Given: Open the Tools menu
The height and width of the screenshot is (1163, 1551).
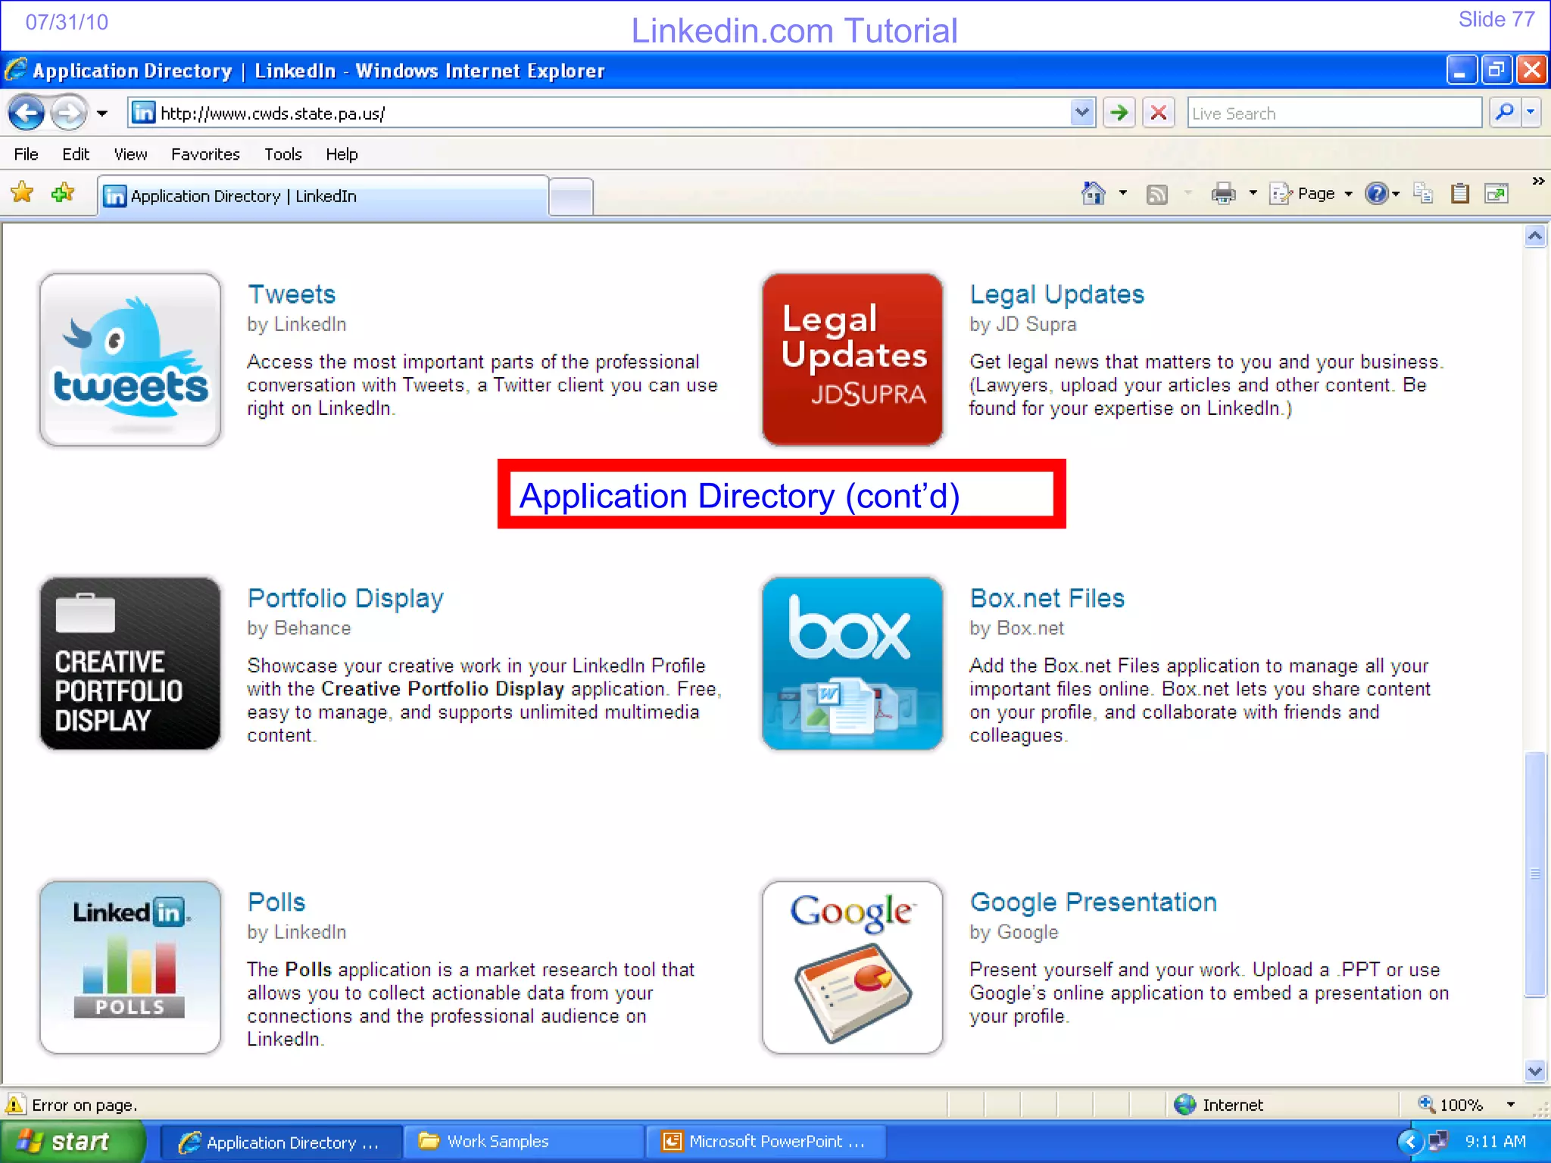Looking at the screenshot, I should (x=282, y=154).
